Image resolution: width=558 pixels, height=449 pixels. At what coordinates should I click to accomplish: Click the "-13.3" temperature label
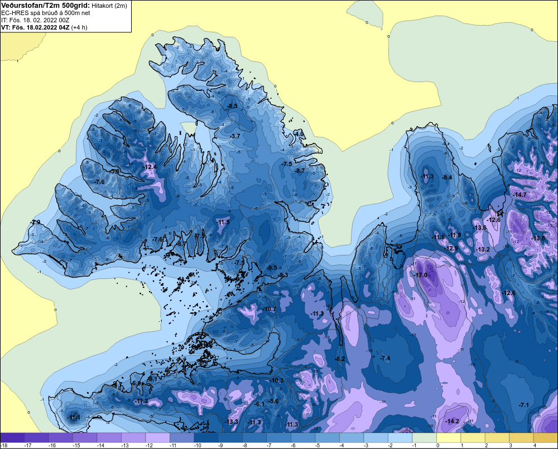point(232,422)
